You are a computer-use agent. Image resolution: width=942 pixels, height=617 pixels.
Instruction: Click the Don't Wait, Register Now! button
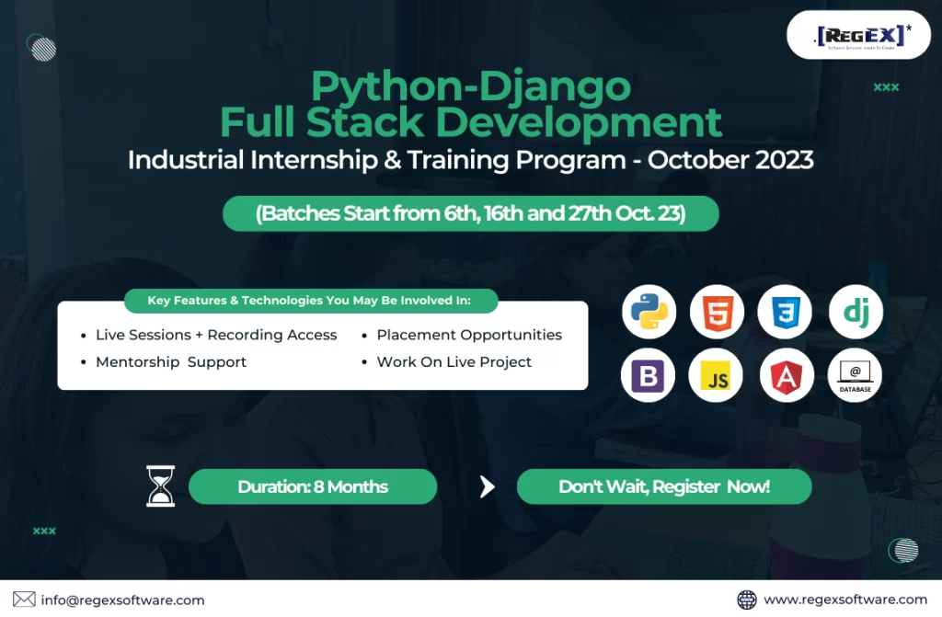coord(664,486)
